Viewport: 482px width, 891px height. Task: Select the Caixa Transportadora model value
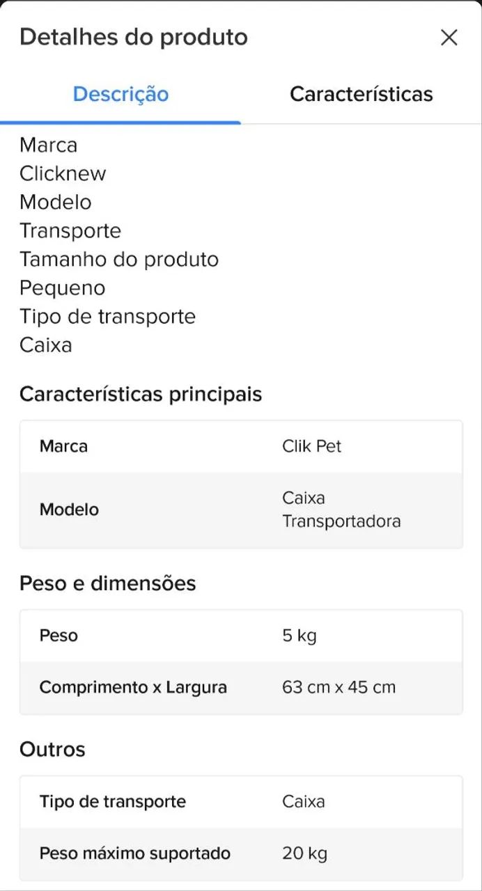click(x=341, y=509)
